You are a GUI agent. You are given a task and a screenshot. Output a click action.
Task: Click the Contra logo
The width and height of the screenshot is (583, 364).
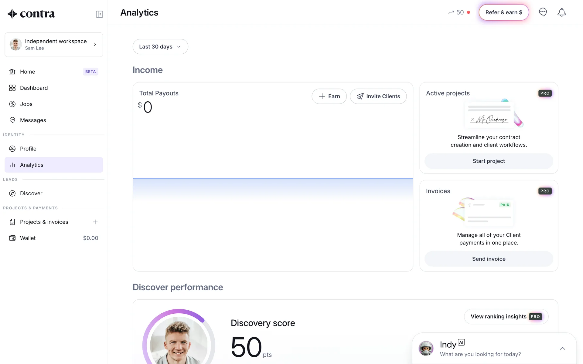pyautogui.click(x=31, y=14)
